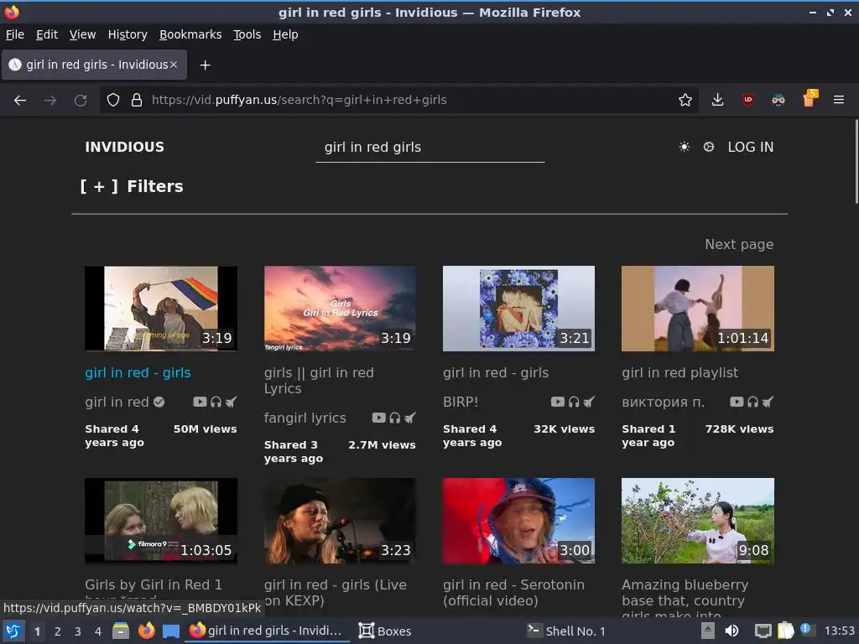The image size is (859, 644).
Task: Open the Firefox hamburger menu
Action: pyautogui.click(x=839, y=100)
